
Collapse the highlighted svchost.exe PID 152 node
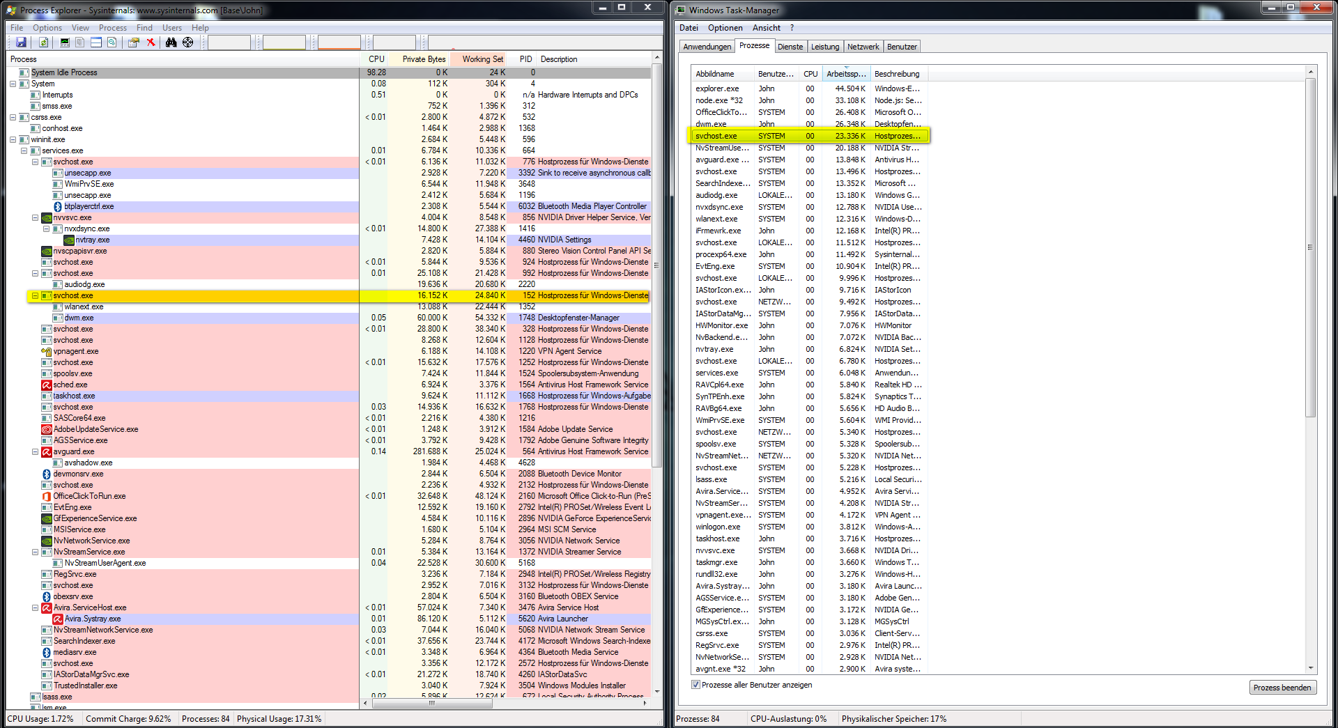[35, 295]
